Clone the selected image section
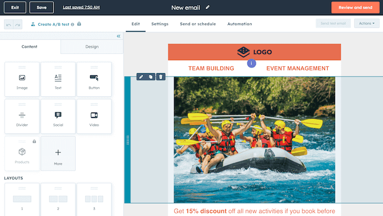Screen dimensions: 383x216 [x=151, y=77]
